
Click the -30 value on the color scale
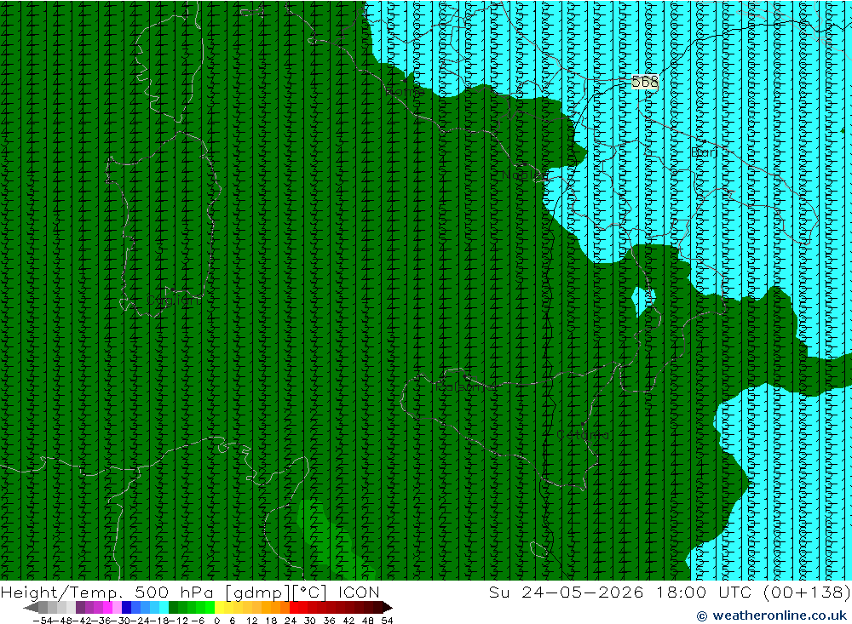pos(123,621)
